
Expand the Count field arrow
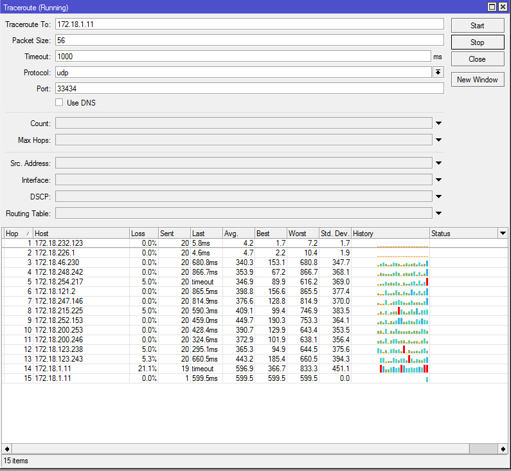[439, 124]
